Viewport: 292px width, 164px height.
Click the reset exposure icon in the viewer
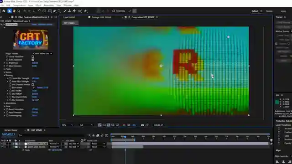(x=129, y=125)
